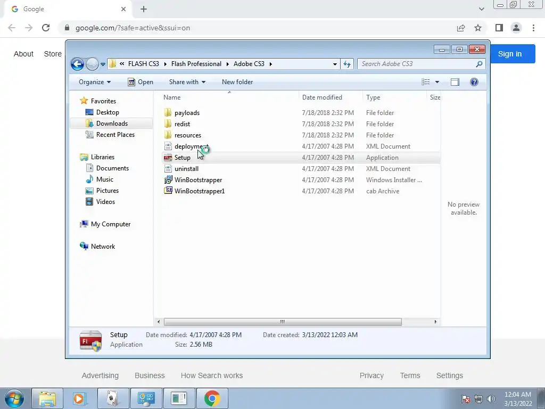The image size is (545, 409).
Task: Select Network in navigation pane
Action: click(103, 246)
